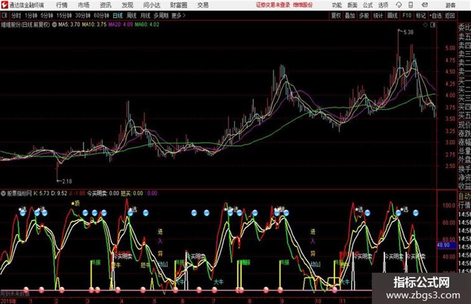Open the 交易 menu

click(x=203, y=5)
